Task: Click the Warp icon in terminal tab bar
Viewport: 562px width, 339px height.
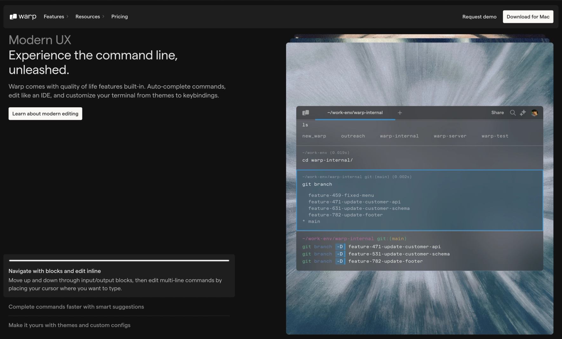Action: 306,113
